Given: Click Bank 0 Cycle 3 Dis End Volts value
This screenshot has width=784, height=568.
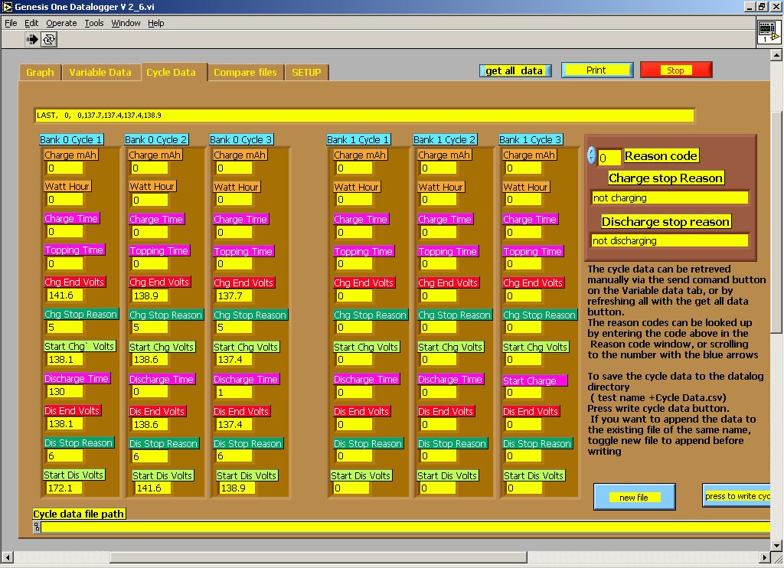Looking at the screenshot, I should tap(234, 425).
